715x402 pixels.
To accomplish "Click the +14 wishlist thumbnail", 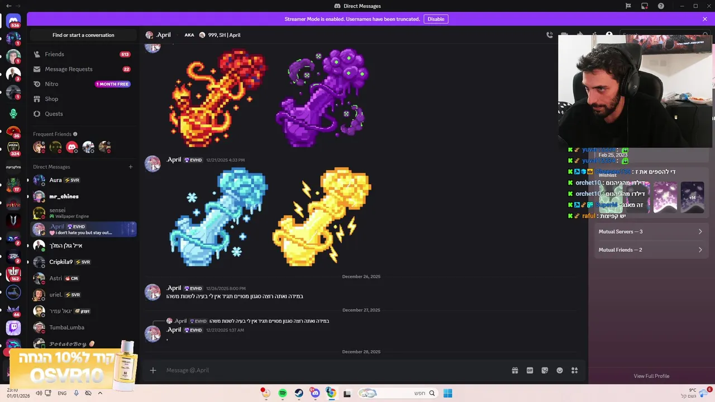I will pyautogui.click(x=693, y=197).
